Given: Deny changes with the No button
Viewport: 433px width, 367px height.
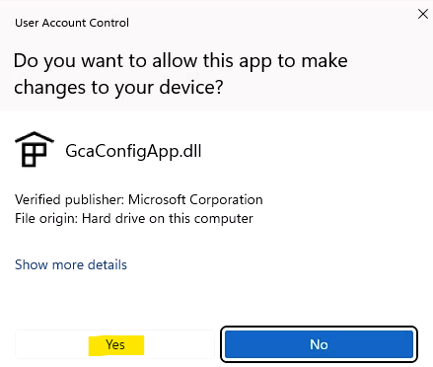Looking at the screenshot, I should point(319,344).
